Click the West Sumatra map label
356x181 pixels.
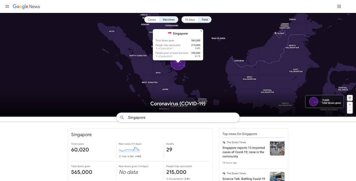pyautogui.click(x=150, y=82)
